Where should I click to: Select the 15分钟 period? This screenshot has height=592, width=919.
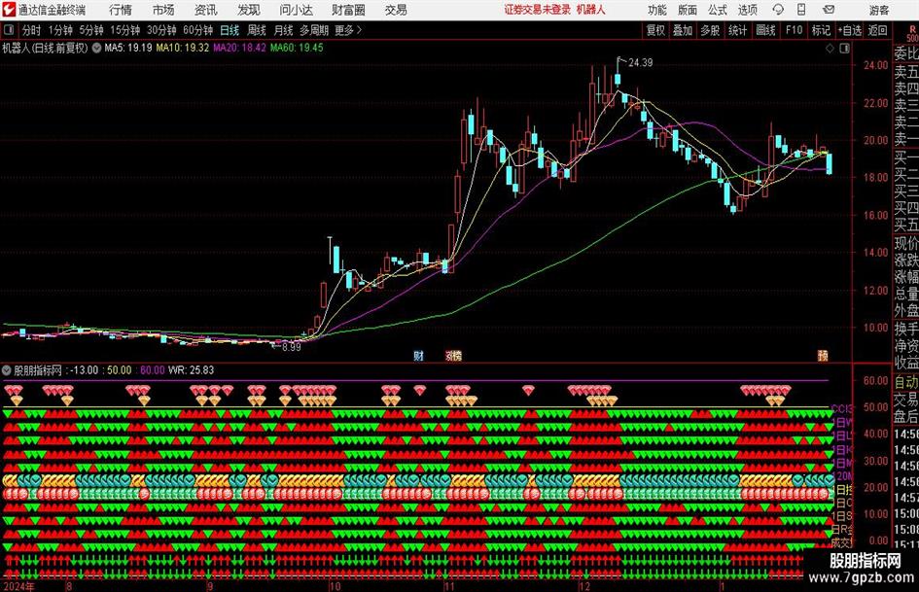124,30
